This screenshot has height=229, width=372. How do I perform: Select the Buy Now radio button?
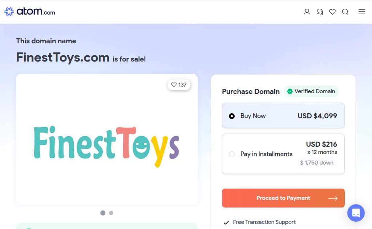(x=232, y=116)
